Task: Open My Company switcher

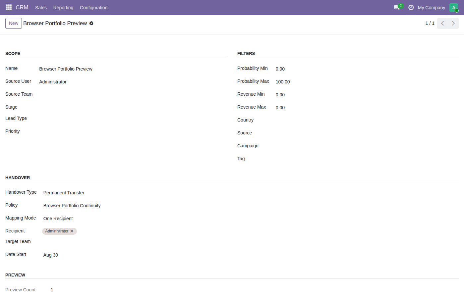Action: [x=431, y=7]
